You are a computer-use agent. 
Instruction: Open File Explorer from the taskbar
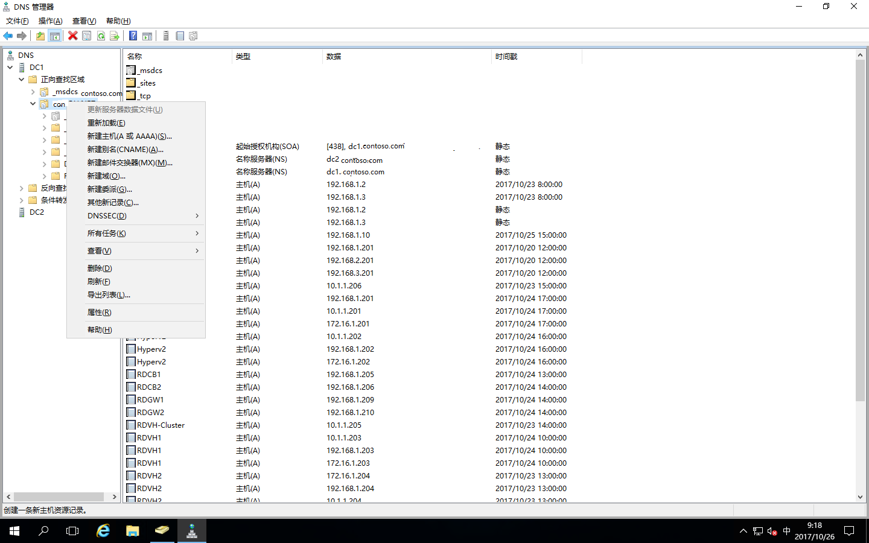click(133, 531)
